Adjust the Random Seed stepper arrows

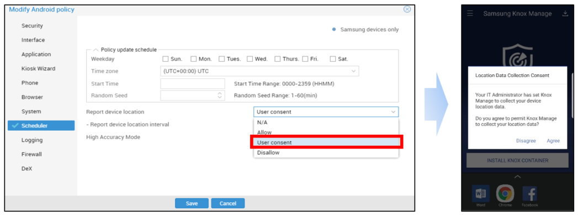pos(220,95)
